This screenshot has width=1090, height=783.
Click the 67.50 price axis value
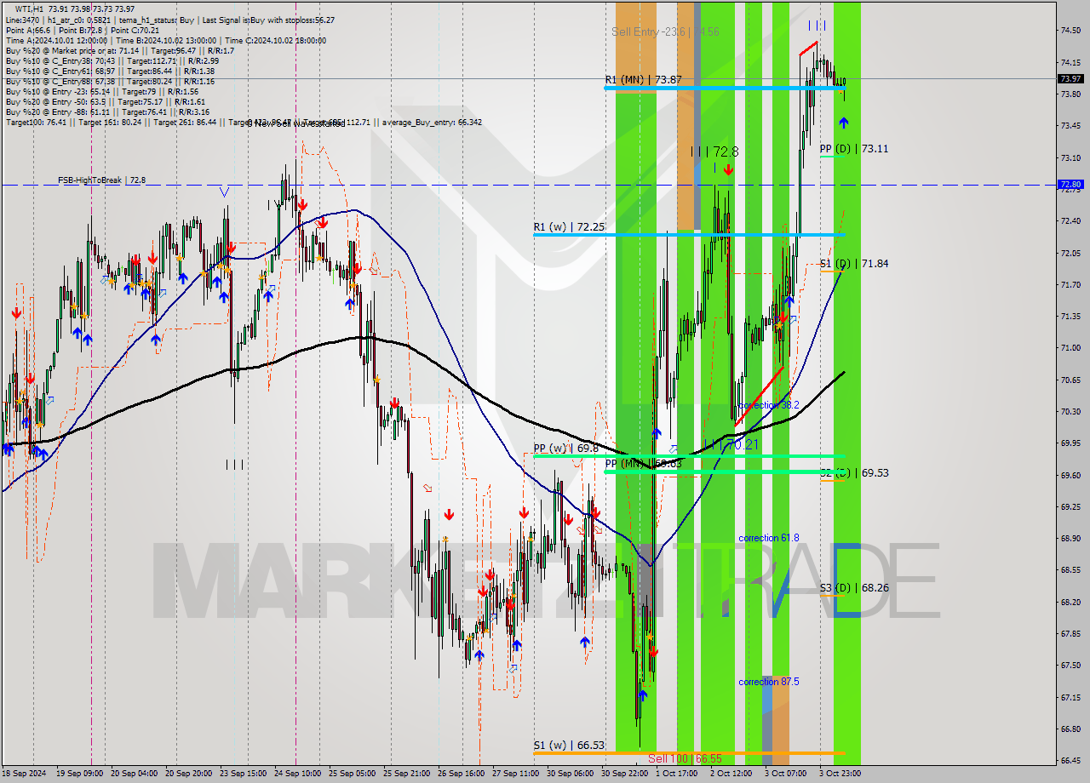tap(1070, 666)
